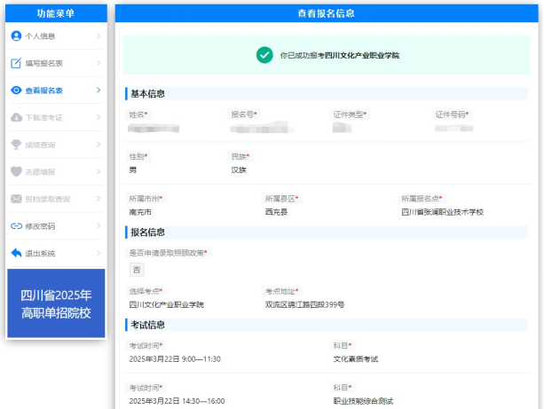Click the 志愿填报 heart icon
The image size is (544, 409).
click(x=16, y=171)
